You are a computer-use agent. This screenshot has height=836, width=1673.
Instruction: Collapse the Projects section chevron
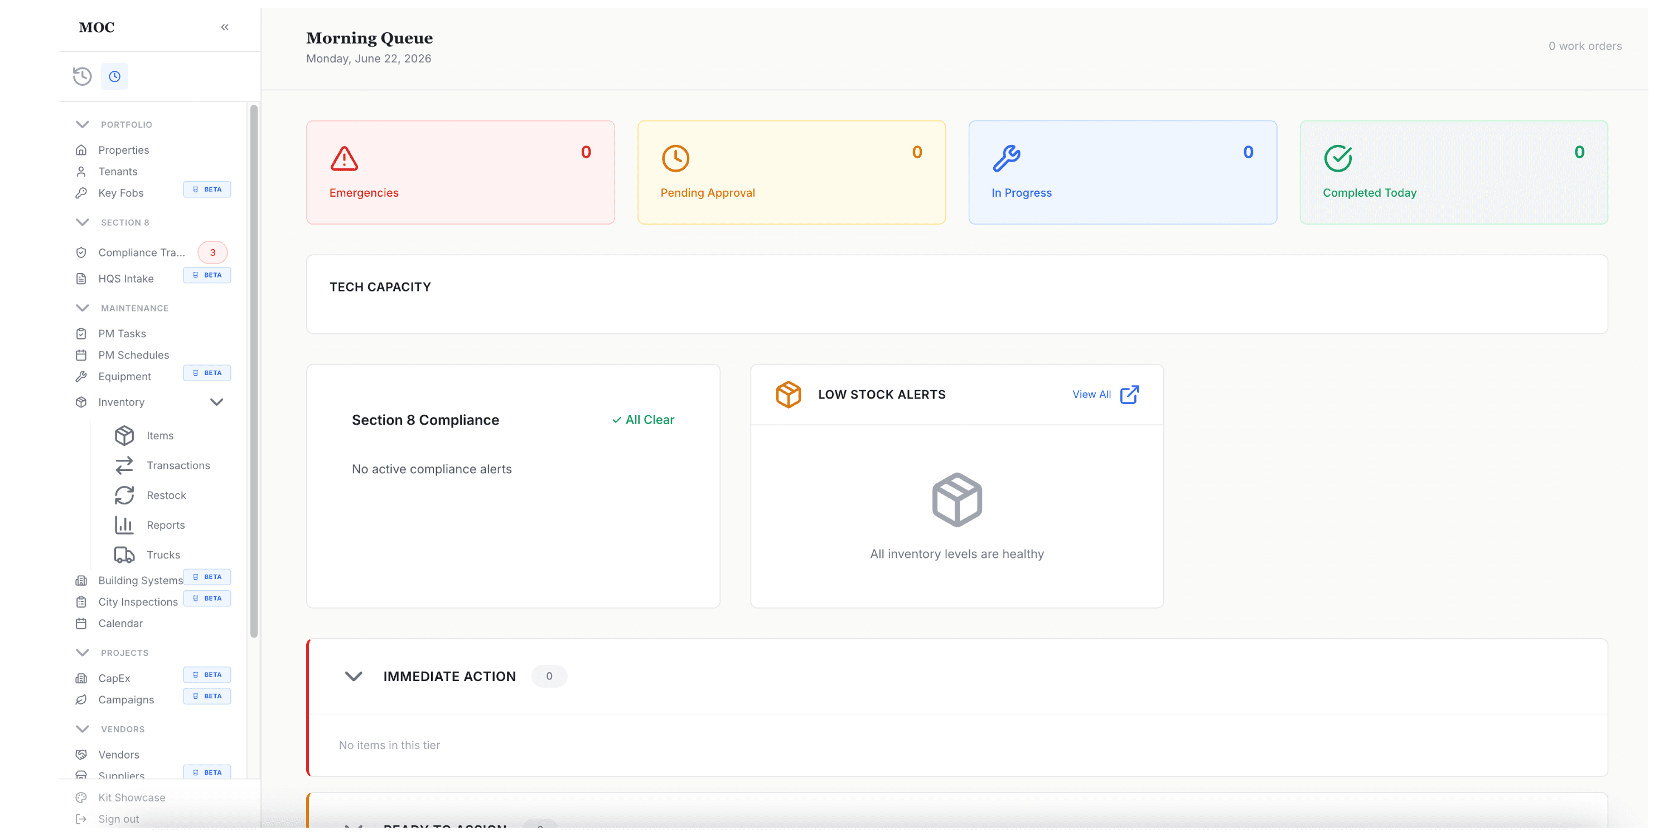click(x=83, y=652)
